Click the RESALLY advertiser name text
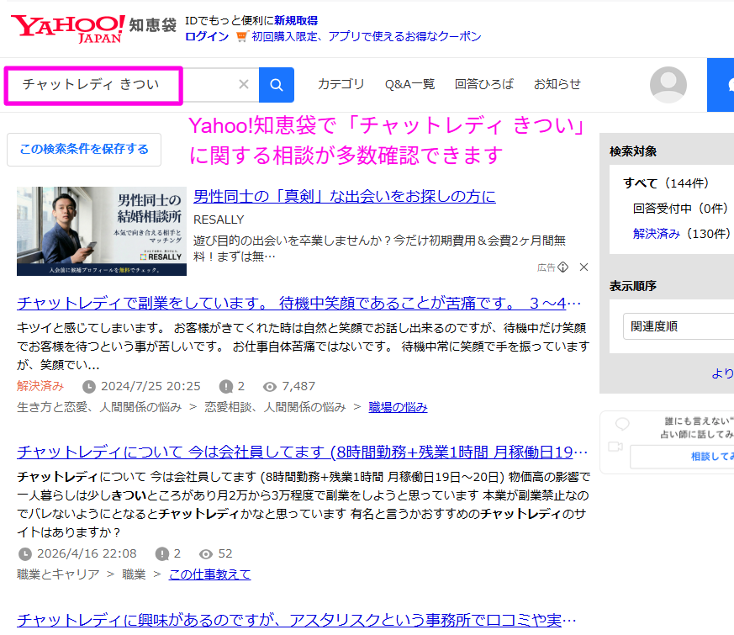This screenshot has height=635, width=734. 219,220
